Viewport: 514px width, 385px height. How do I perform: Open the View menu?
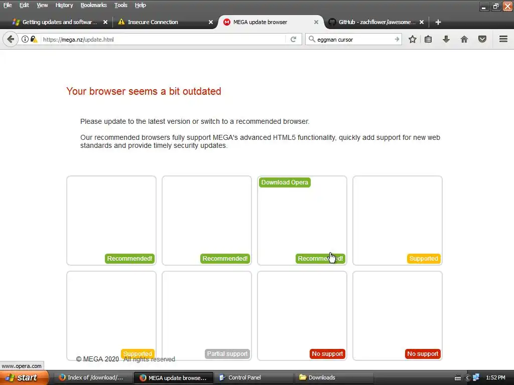(x=42, y=5)
